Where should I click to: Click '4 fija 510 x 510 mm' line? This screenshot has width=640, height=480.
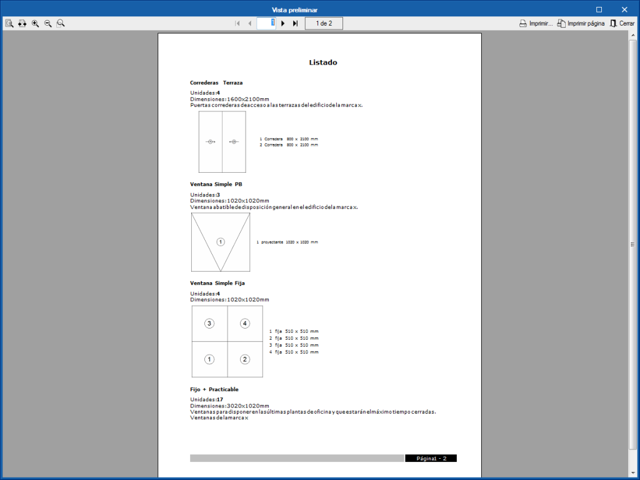point(294,352)
